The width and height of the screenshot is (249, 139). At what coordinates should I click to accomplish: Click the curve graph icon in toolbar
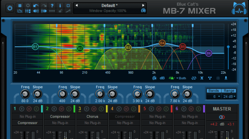[20, 11]
